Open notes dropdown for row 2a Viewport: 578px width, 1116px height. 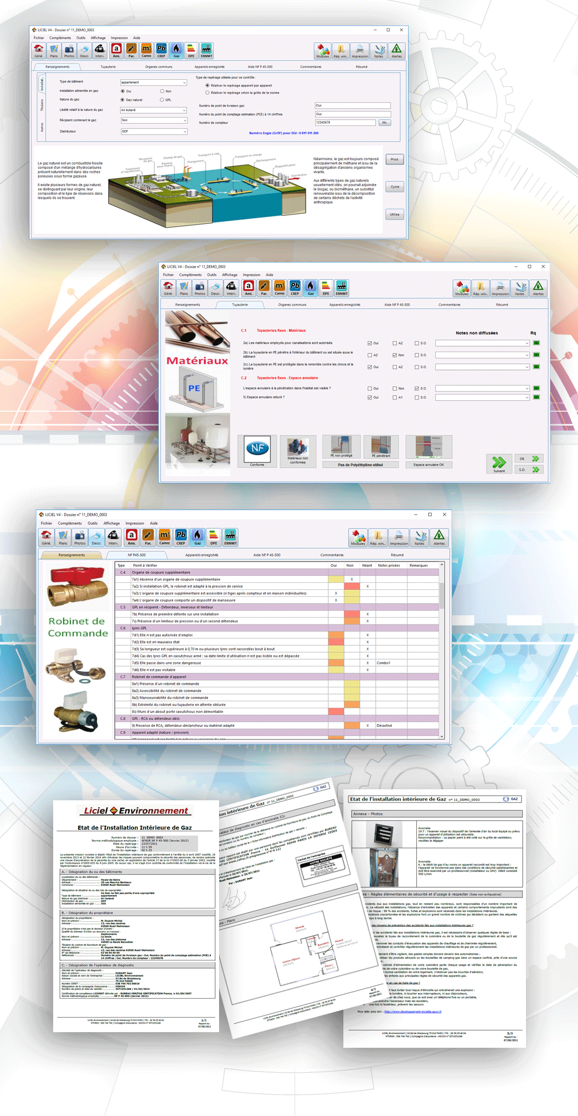click(483, 343)
